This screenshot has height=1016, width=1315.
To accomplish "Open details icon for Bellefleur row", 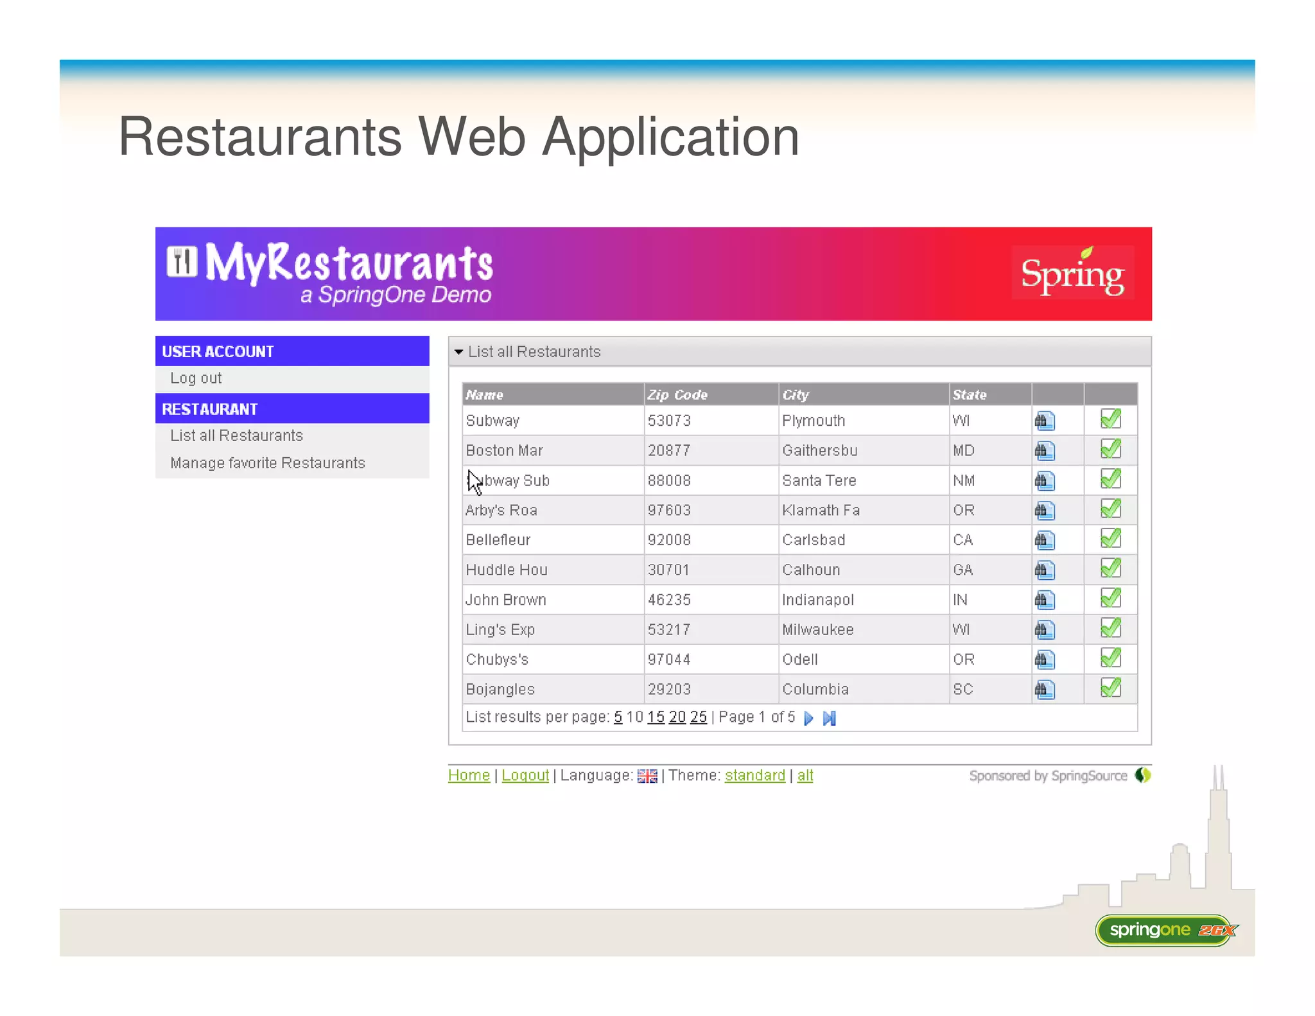I will (1044, 540).
